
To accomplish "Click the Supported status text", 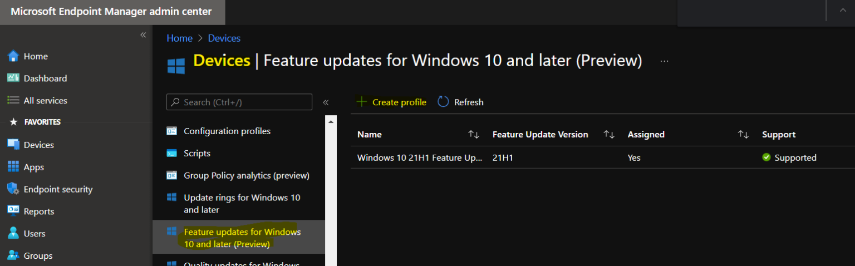I will [795, 157].
